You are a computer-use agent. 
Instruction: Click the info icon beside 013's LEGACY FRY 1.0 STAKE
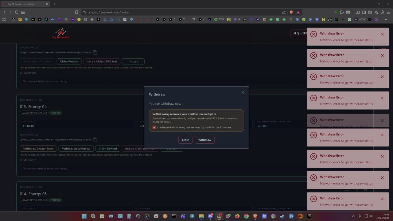(x=46, y=113)
